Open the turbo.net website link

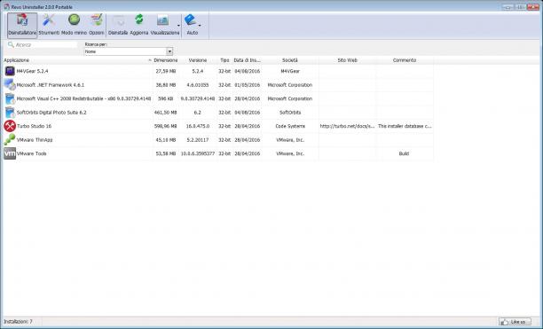(347, 126)
